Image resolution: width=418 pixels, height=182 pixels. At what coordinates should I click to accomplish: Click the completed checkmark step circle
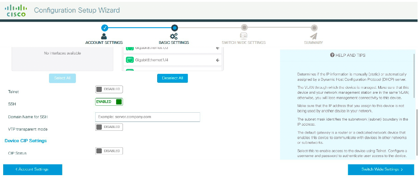[104, 27]
